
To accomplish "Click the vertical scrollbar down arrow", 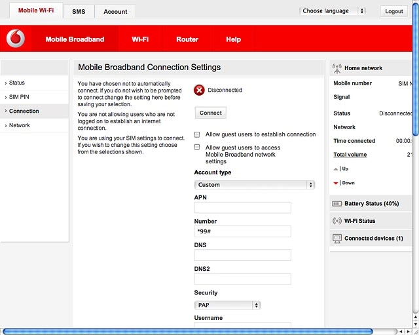I will pyautogui.click(x=416, y=323).
